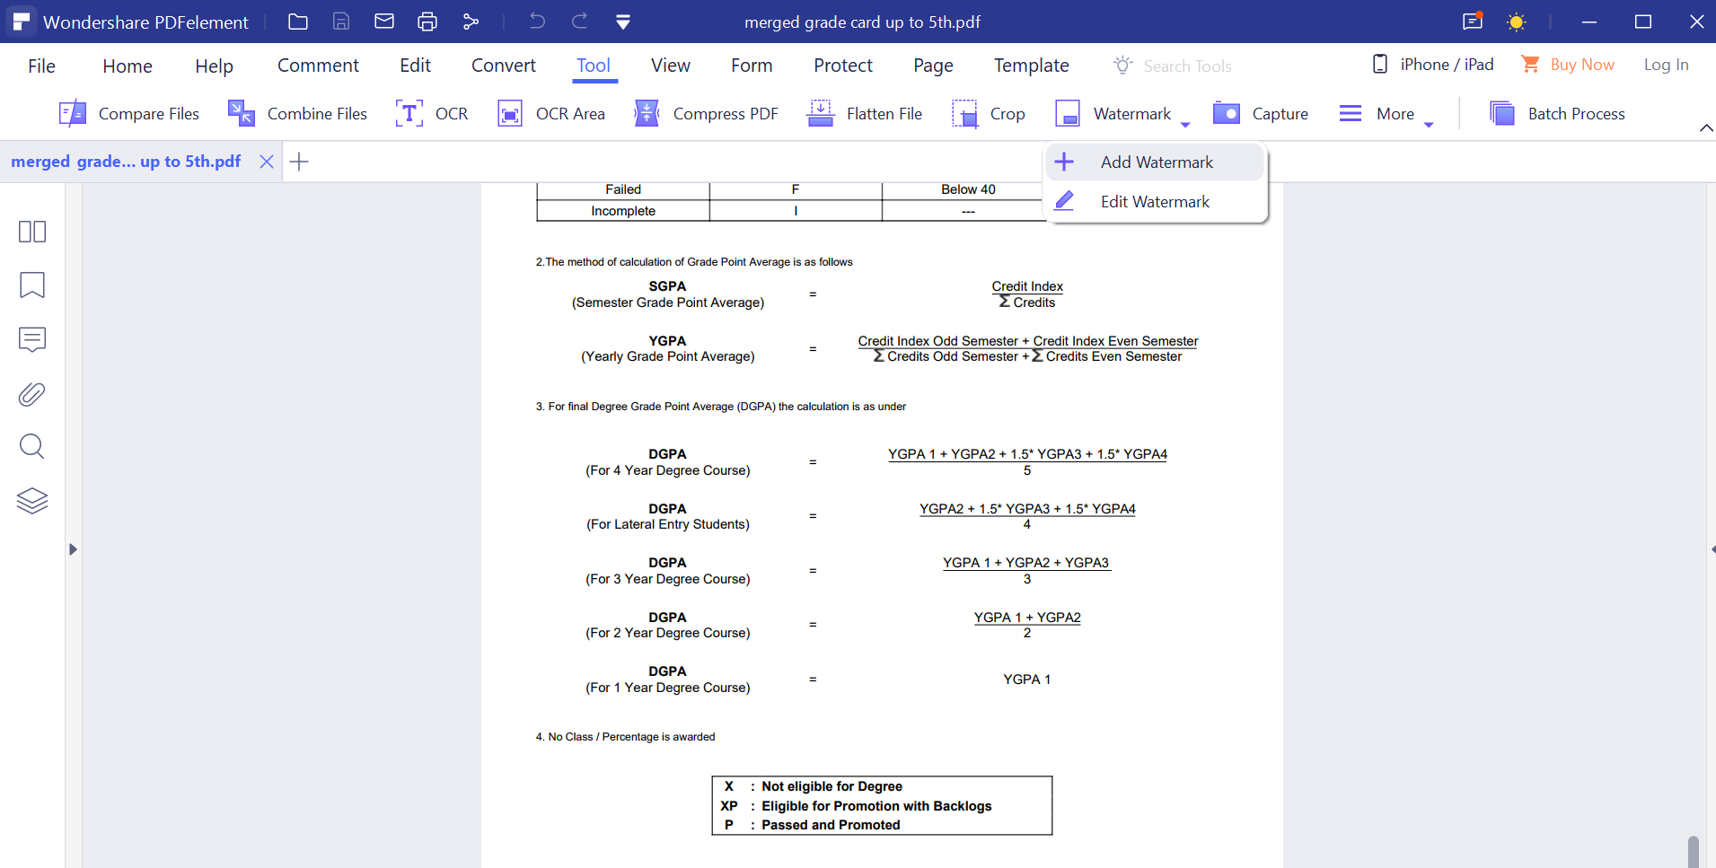Select Edit Watermark menu entry
1716x868 pixels.
pyautogui.click(x=1154, y=202)
